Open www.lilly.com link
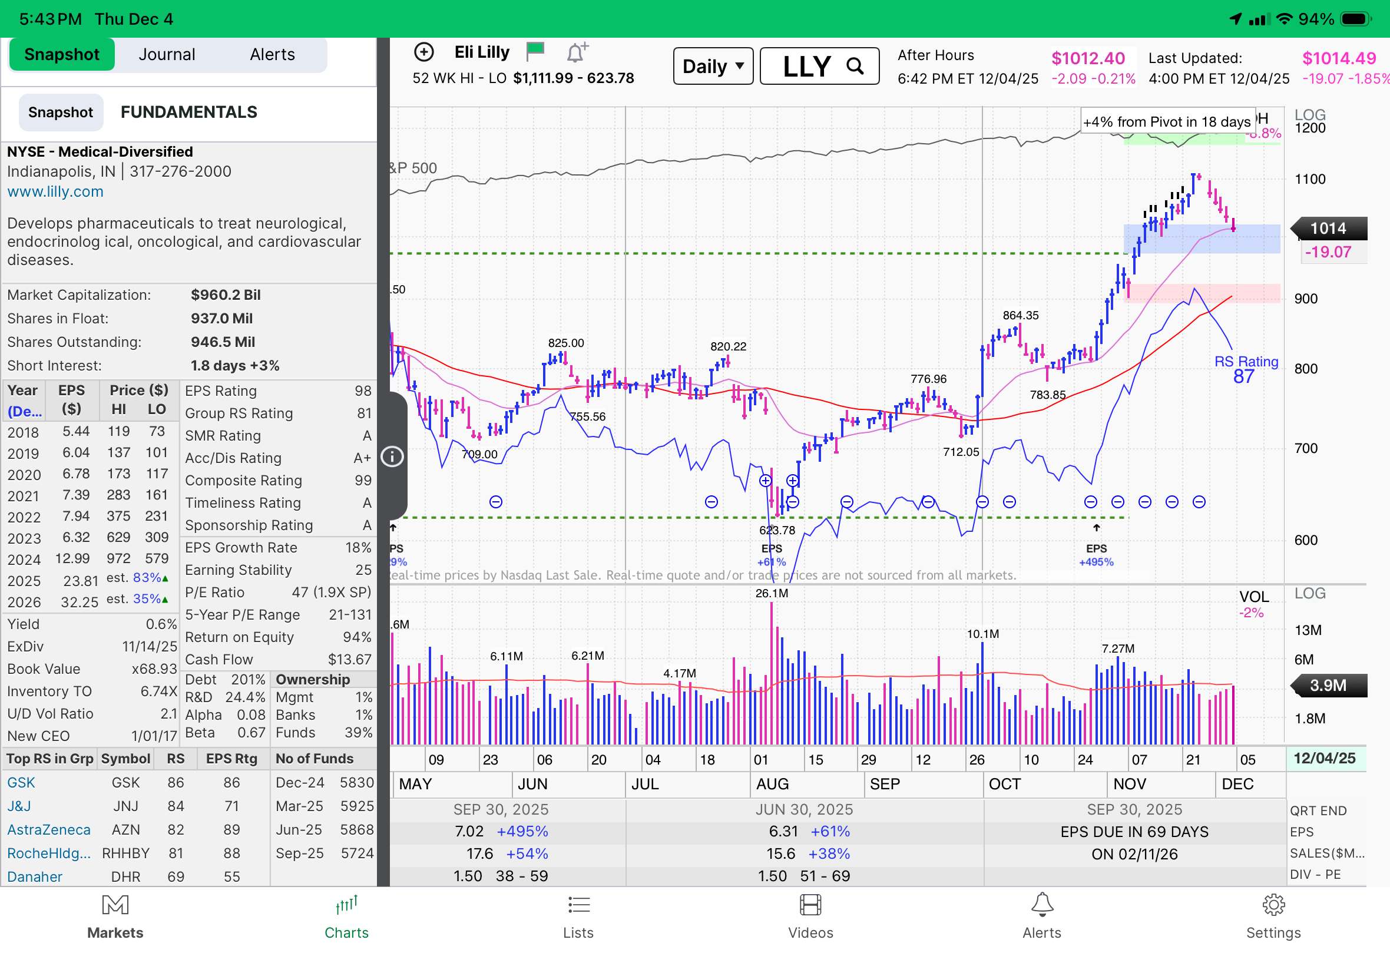The image size is (1390, 966). (x=55, y=192)
